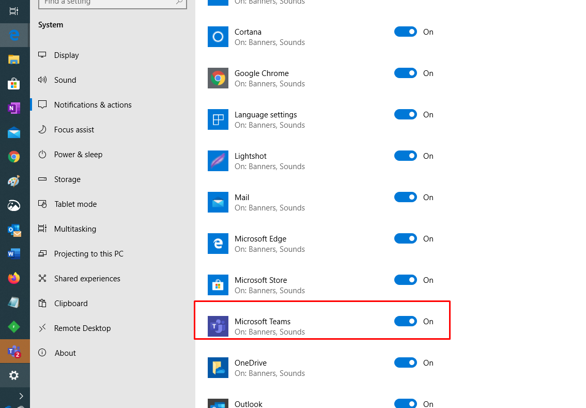This screenshot has height=408, width=586.
Task: Click the Lightshot feather icon
Action: (x=218, y=161)
